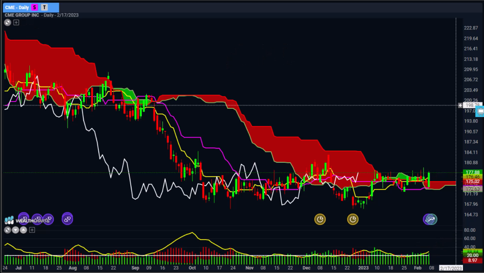The height and width of the screenshot is (273, 484).
Task: Click the price pane's round diagonal-arrow resize icon
Action: pyautogui.click(x=8, y=22)
